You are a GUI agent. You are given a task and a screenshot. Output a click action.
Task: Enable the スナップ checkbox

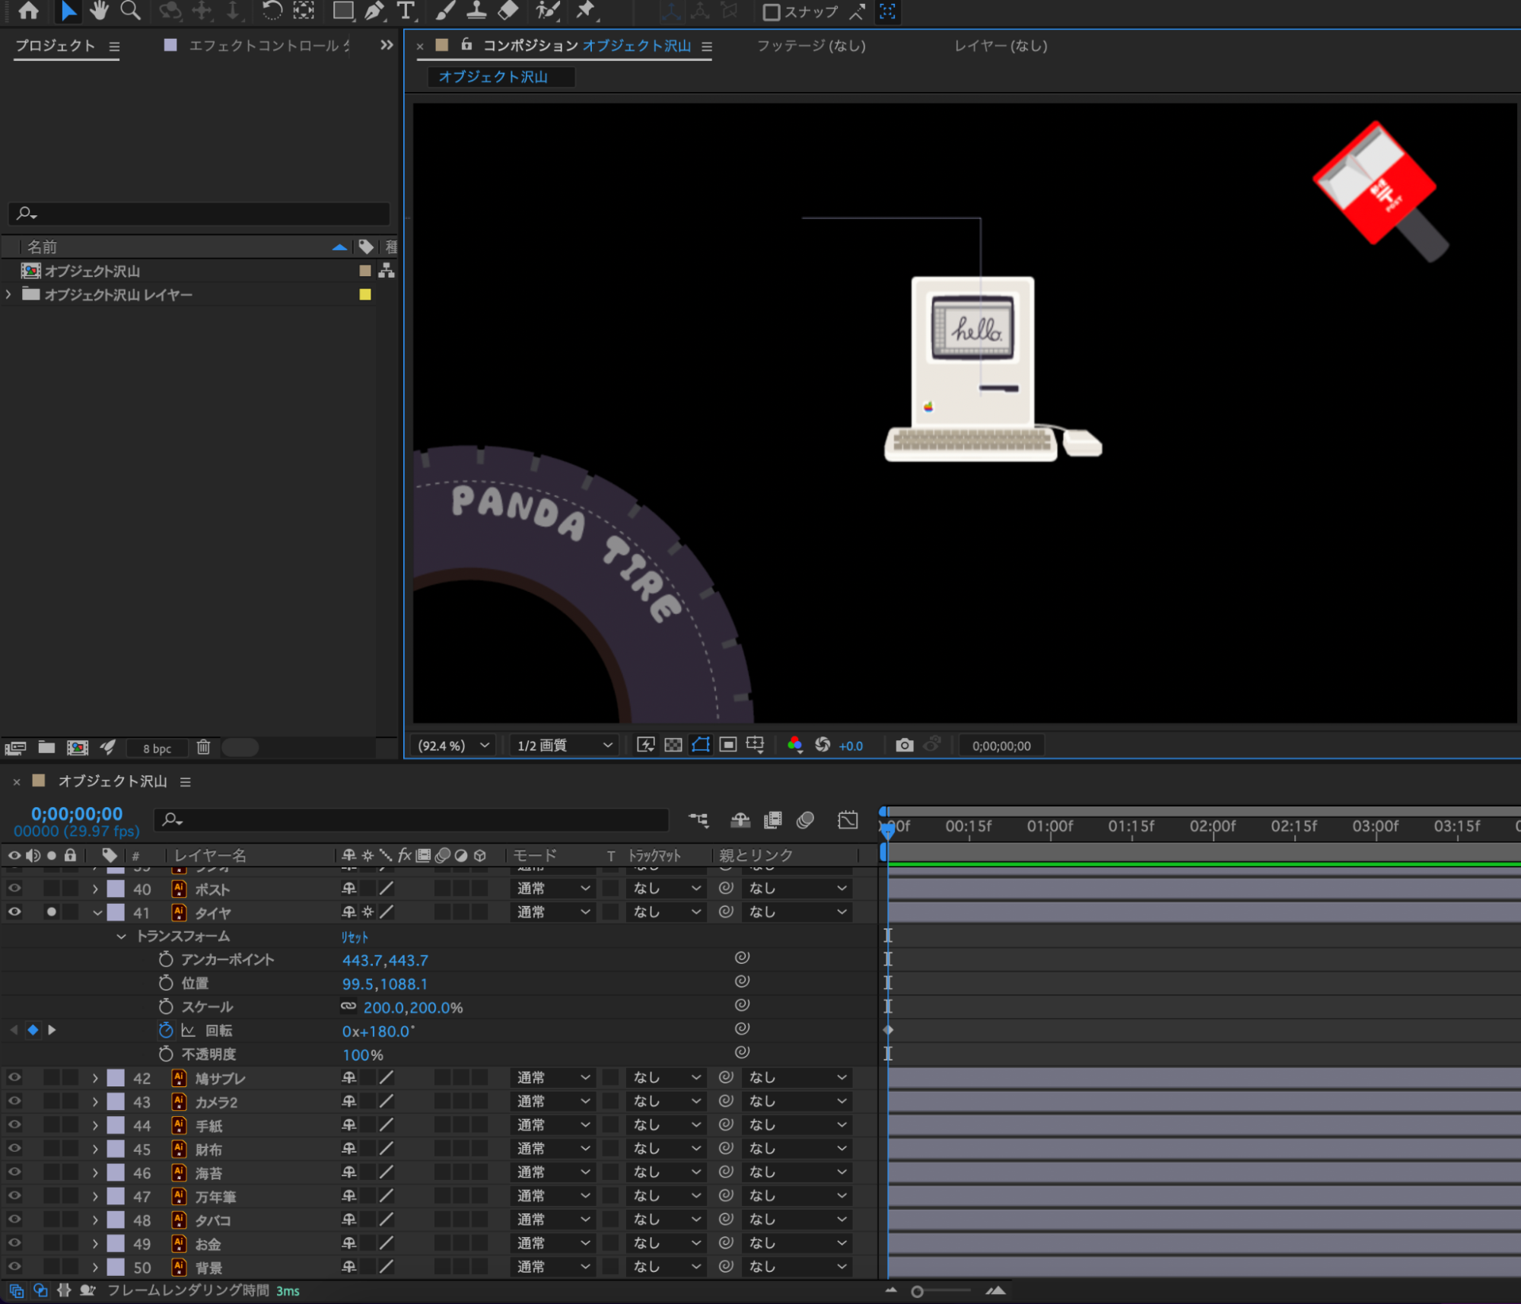pyautogui.click(x=771, y=11)
